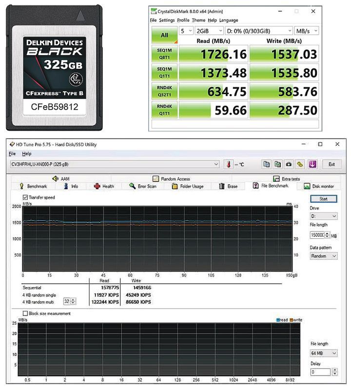Run the RND4K Q1T1 test
This screenshot has width=351, height=390.
pos(164,110)
